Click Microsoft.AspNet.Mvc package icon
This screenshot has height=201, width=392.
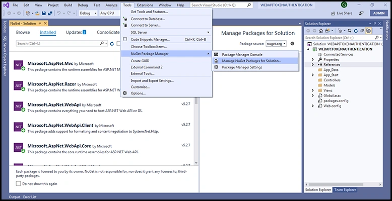pyautogui.click(x=19, y=65)
